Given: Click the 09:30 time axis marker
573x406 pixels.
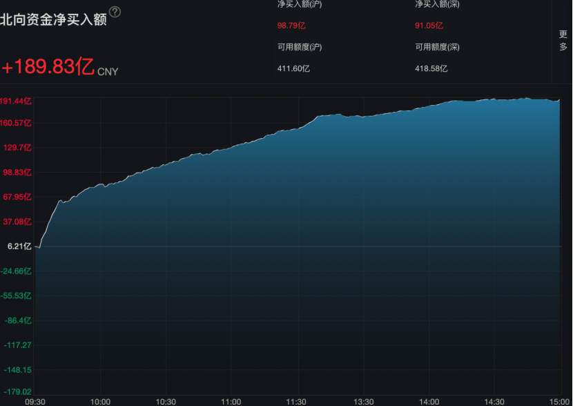Looking at the screenshot, I should point(35,401).
